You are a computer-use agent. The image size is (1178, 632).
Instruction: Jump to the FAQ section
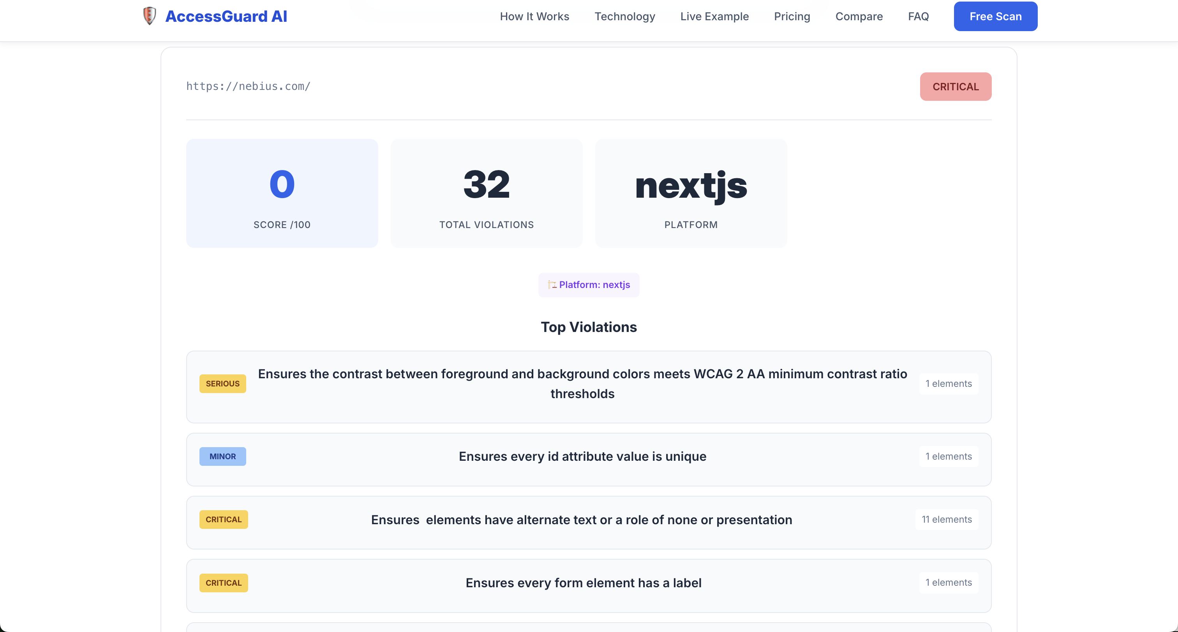918,16
